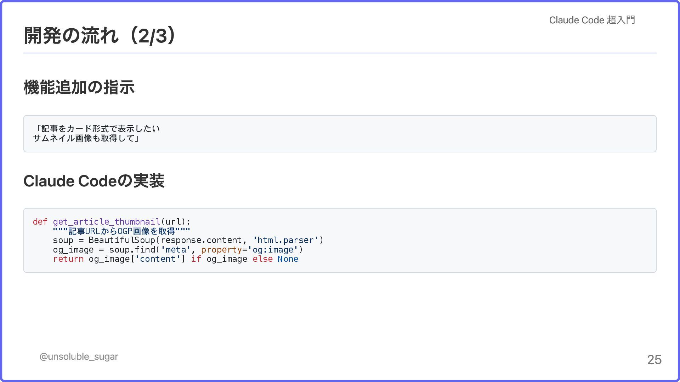Click the else keyword in return line
This screenshot has width=680, height=382.
[262, 259]
